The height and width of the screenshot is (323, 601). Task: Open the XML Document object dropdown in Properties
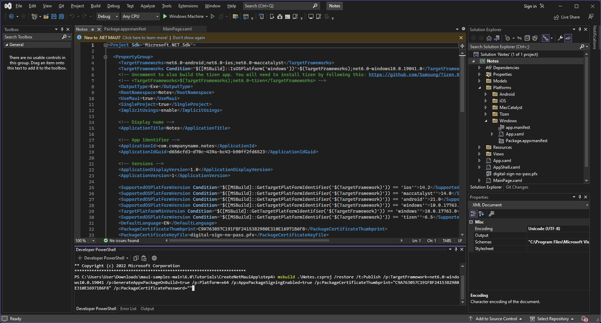click(529, 205)
